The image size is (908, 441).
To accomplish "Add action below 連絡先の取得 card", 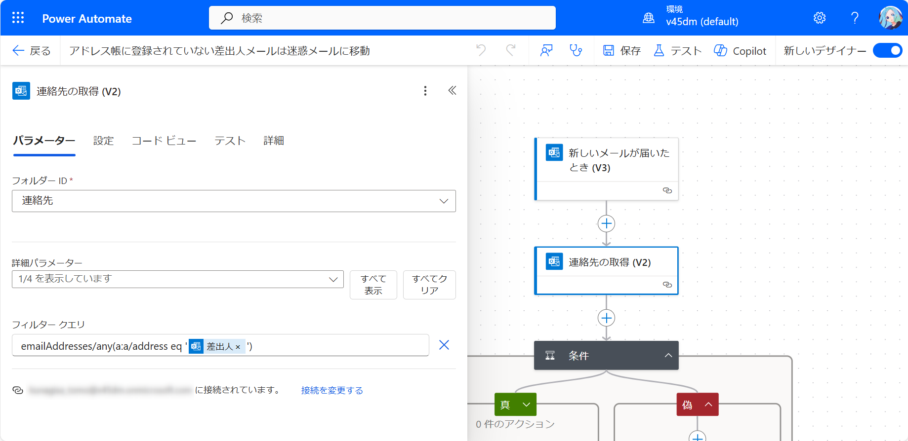I will click(606, 318).
